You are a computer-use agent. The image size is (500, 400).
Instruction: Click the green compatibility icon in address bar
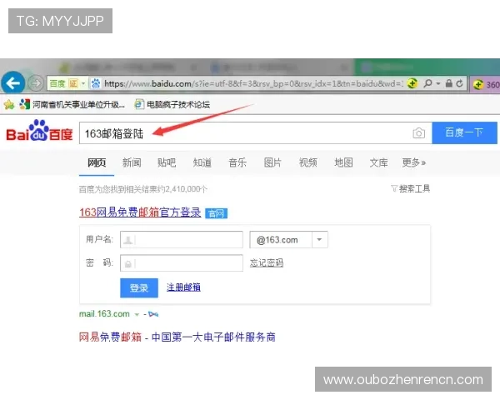coord(412,83)
